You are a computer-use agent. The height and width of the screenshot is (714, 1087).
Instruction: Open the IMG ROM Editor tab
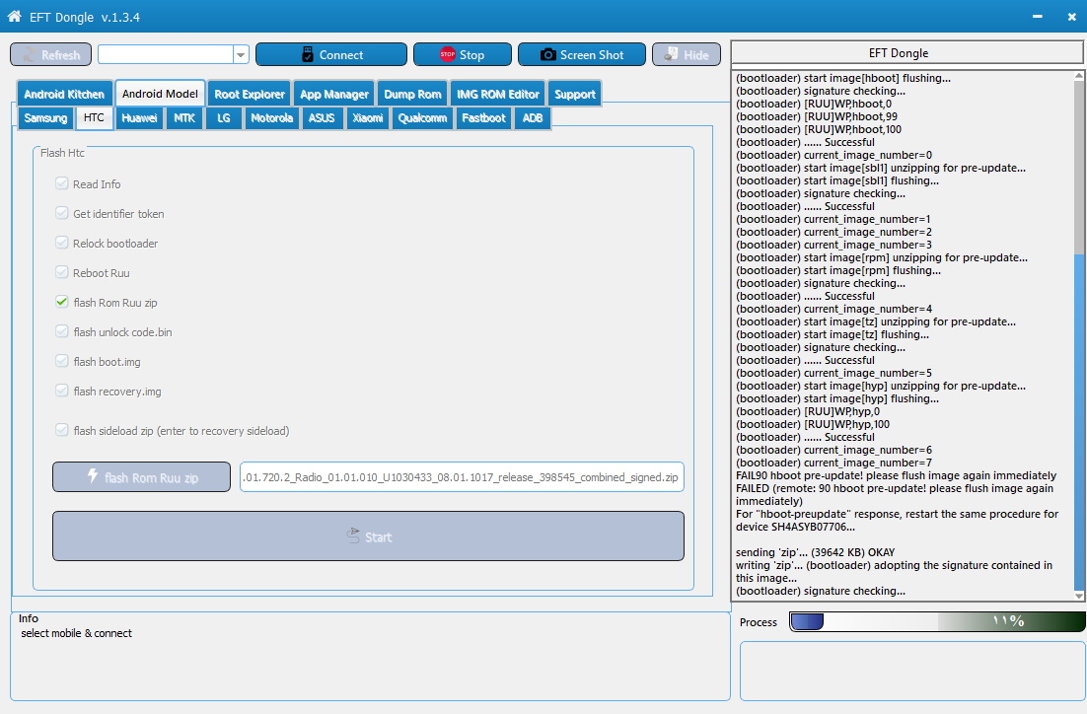(x=498, y=95)
